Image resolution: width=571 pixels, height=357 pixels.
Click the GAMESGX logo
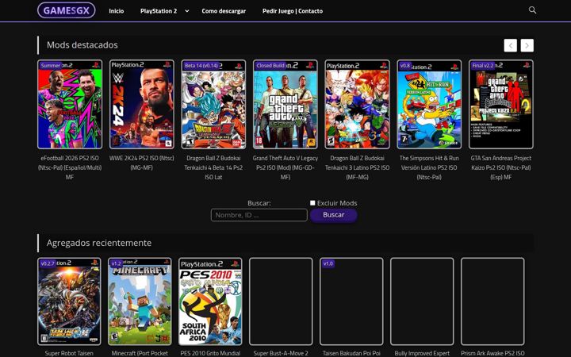point(67,10)
